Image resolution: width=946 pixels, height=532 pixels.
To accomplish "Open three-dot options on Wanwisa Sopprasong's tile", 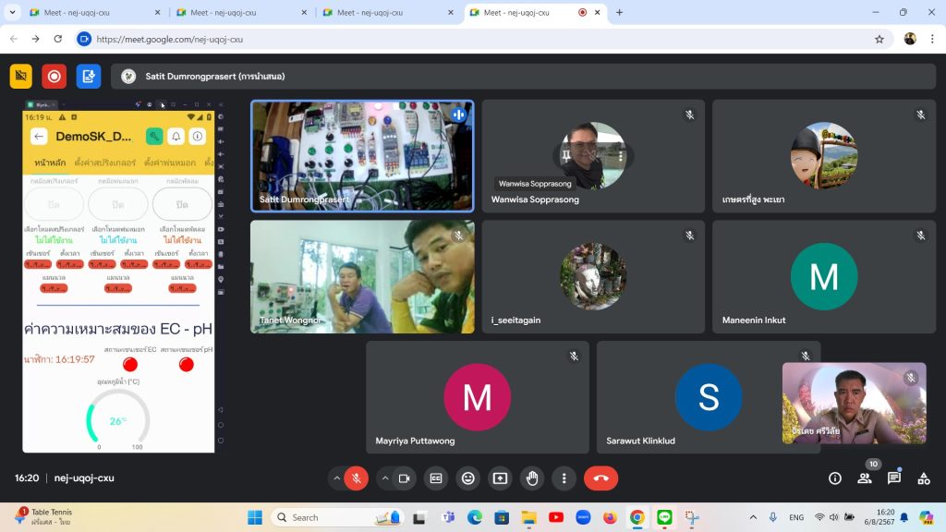I will click(620, 155).
